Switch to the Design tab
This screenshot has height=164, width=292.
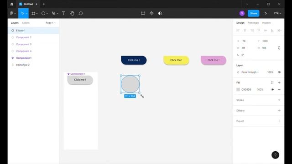coord(240,23)
